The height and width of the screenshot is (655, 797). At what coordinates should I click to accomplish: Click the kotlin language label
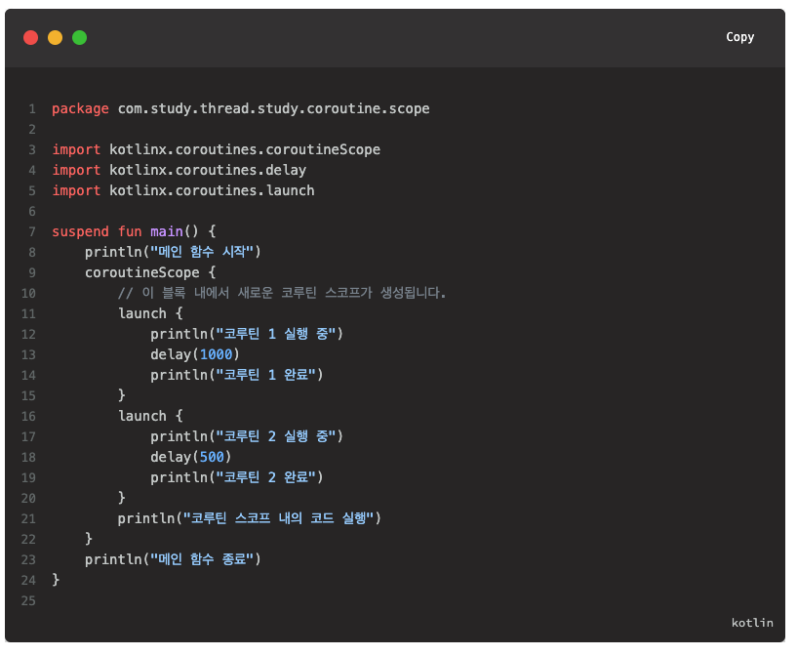752,623
